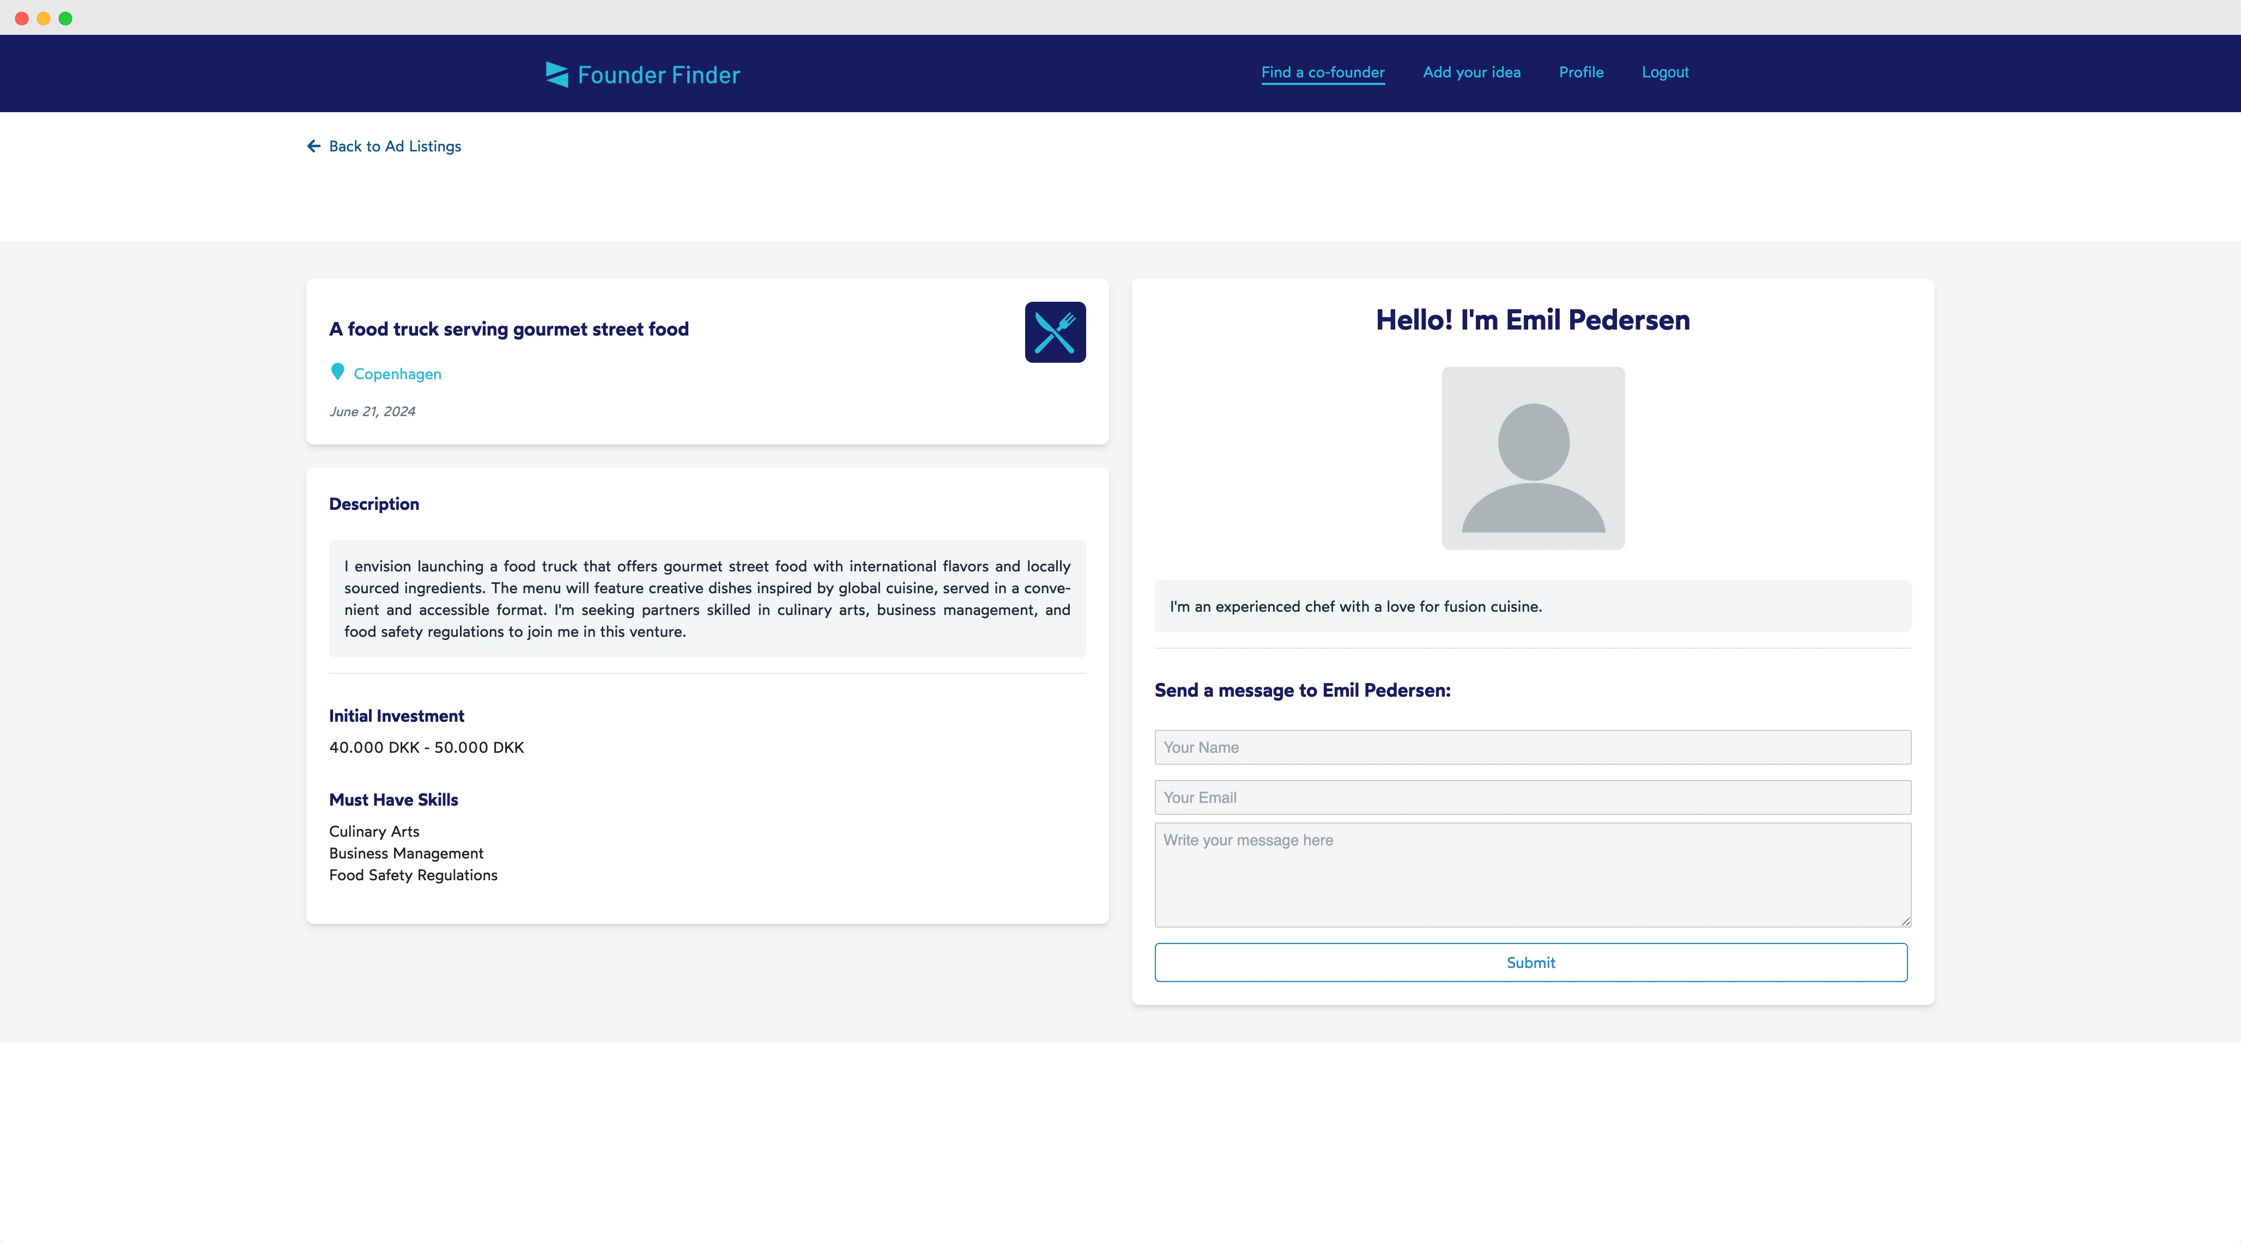Screen dimensions: 2241x1243
Task: Log out via the Logout link
Action: tap(1664, 72)
